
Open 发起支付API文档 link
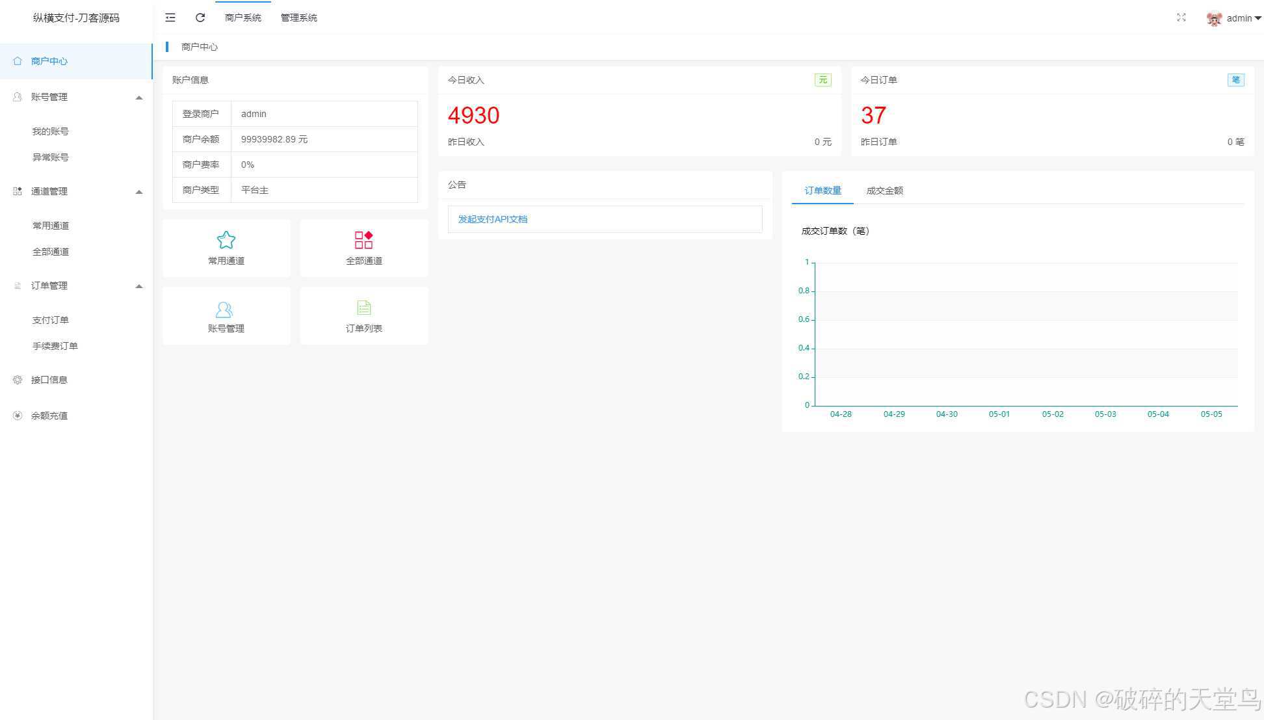tap(492, 219)
